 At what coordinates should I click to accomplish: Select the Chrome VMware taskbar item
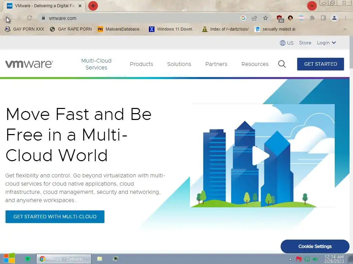coord(64,259)
